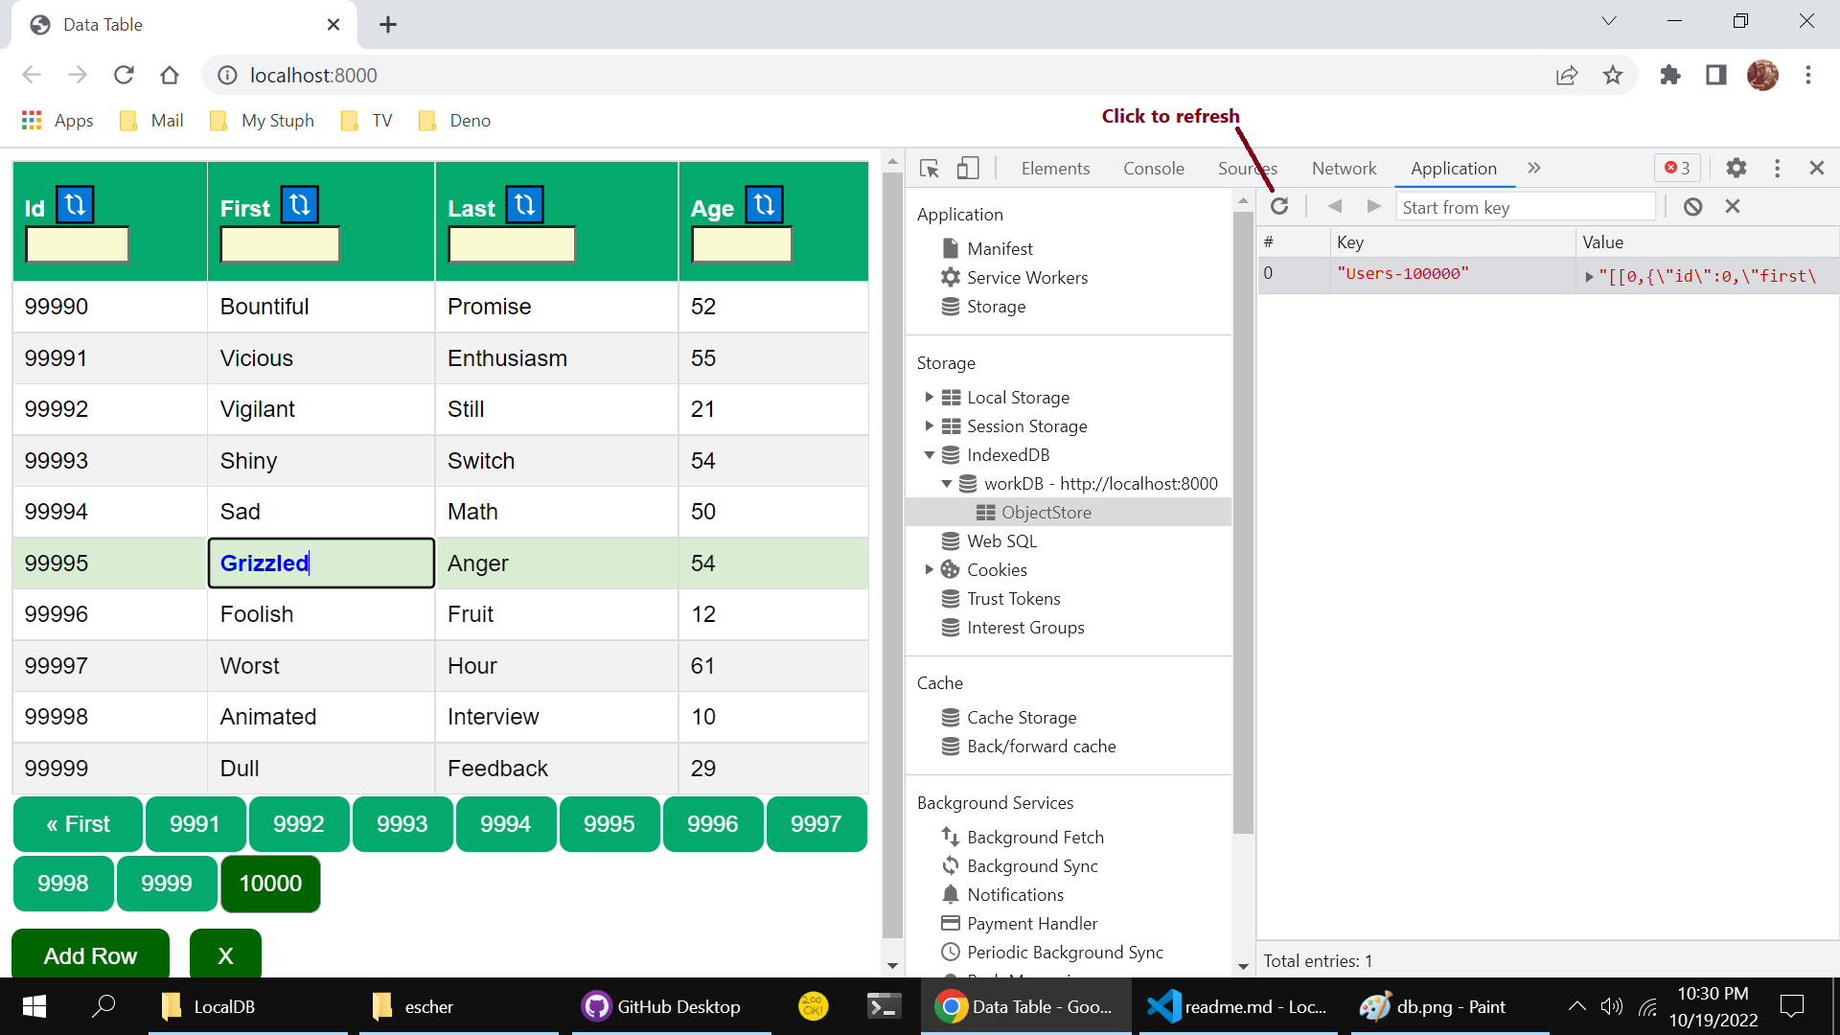Jump to the « First page
Image resolution: width=1840 pixels, height=1035 pixels.
click(78, 824)
